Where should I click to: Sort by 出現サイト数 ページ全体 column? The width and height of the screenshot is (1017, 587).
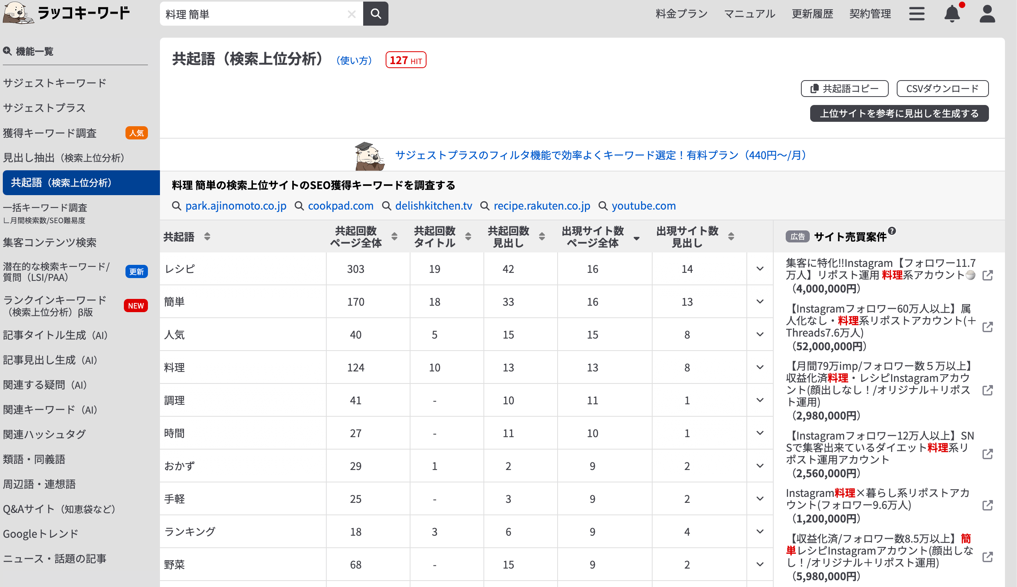point(636,238)
